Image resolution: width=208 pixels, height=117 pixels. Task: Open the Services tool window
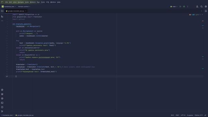pyautogui.click(x=2, y=98)
